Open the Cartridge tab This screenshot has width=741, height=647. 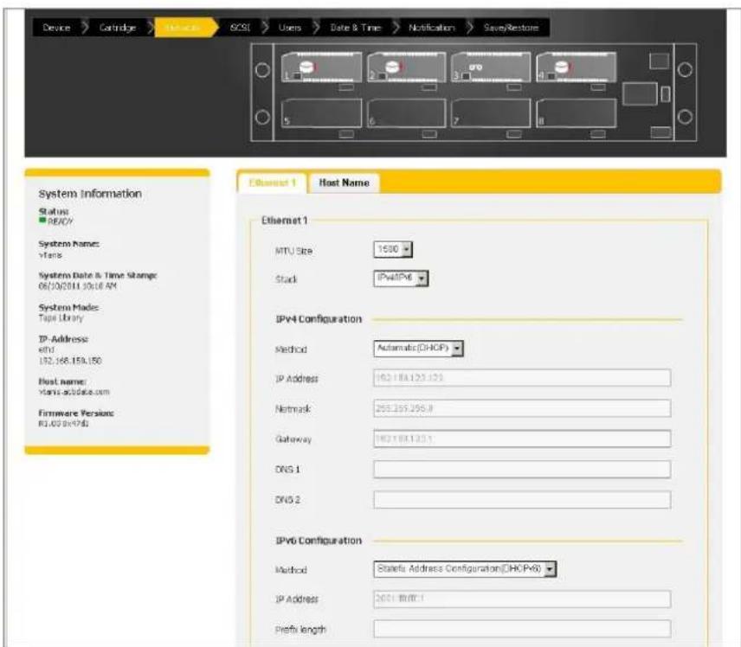pyautogui.click(x=118, y=28)
